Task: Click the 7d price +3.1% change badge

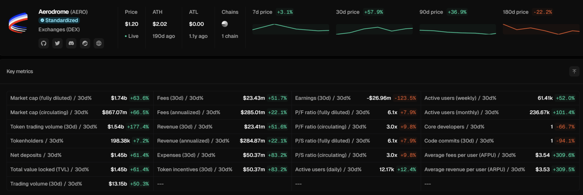Action: click(x=285, y=12)
